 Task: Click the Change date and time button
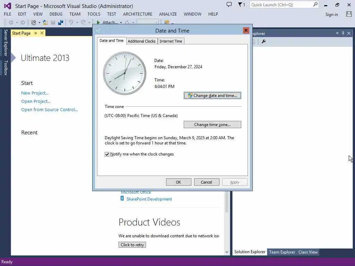point(213,96)
